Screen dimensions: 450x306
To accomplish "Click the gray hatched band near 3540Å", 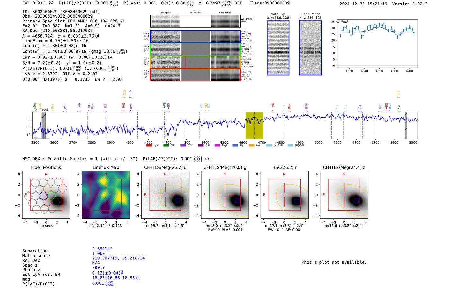I will (x=44, y=125).
